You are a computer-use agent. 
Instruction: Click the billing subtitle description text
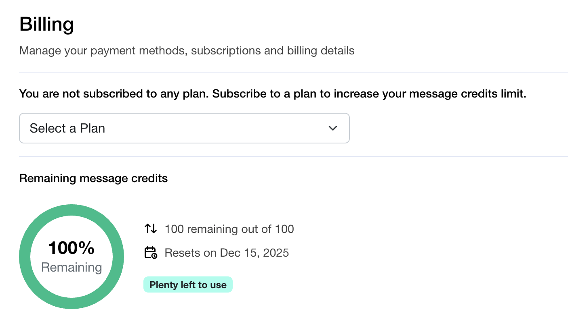[x=187, y=50]
